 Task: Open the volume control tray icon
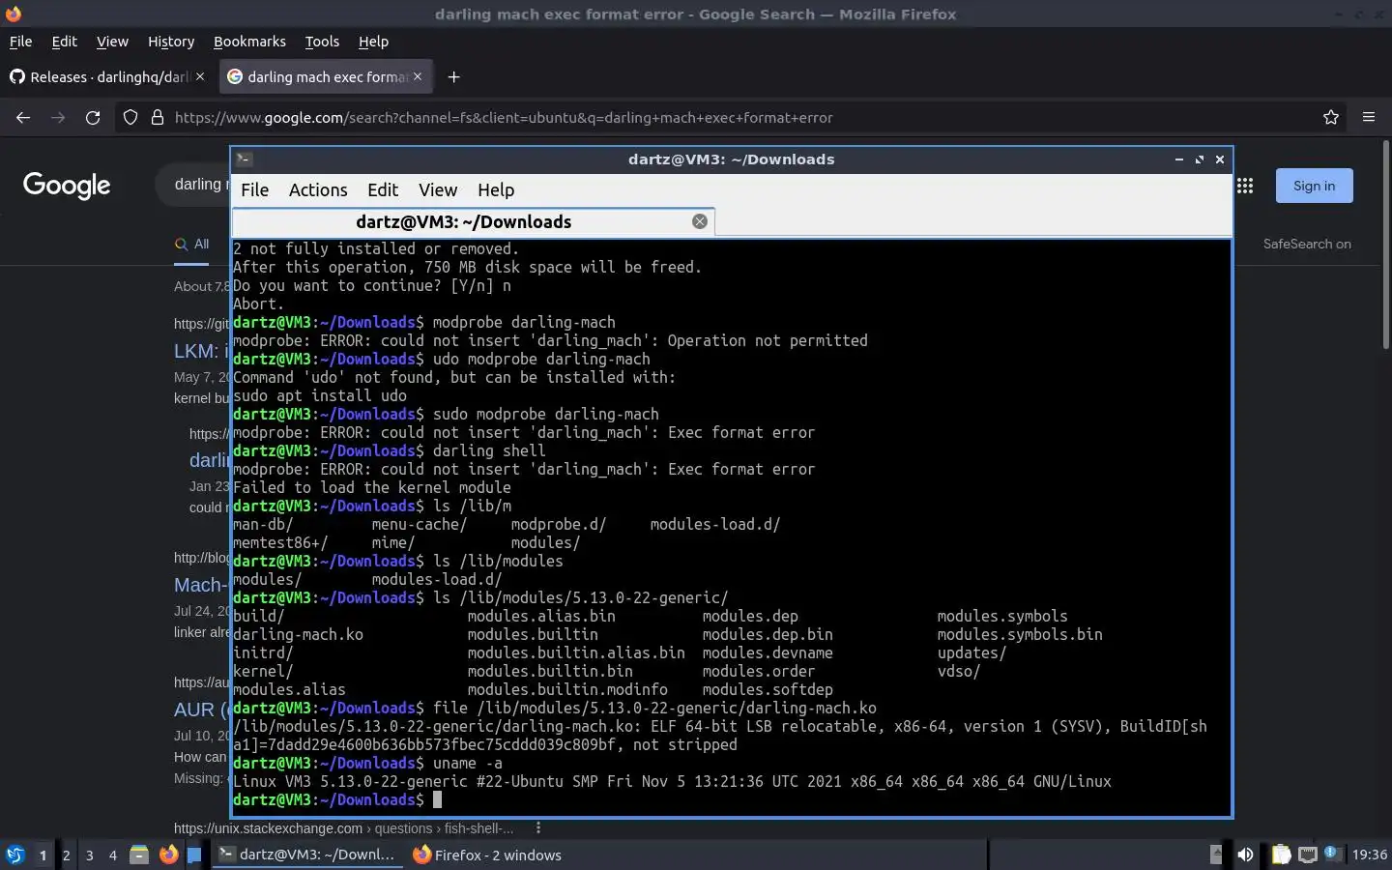1245,855
